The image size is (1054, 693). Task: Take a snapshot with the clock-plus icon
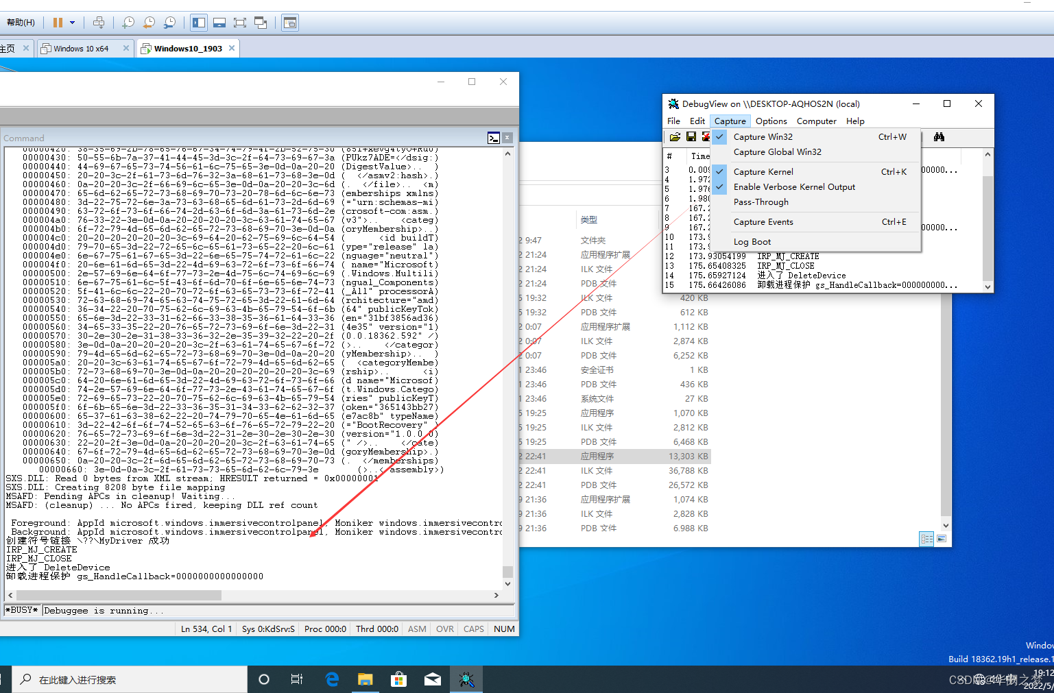point(128,23)
